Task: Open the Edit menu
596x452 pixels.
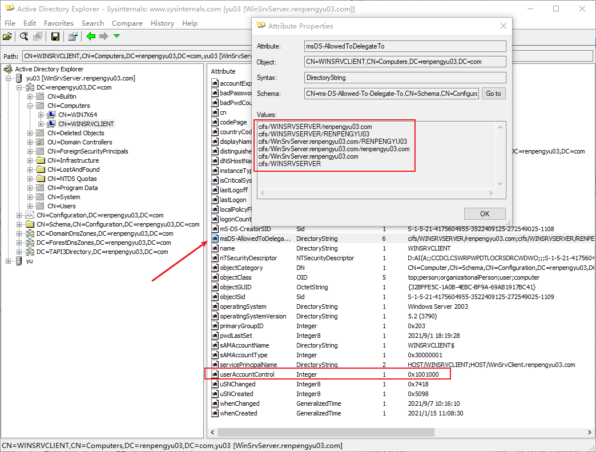Action: 30,23
